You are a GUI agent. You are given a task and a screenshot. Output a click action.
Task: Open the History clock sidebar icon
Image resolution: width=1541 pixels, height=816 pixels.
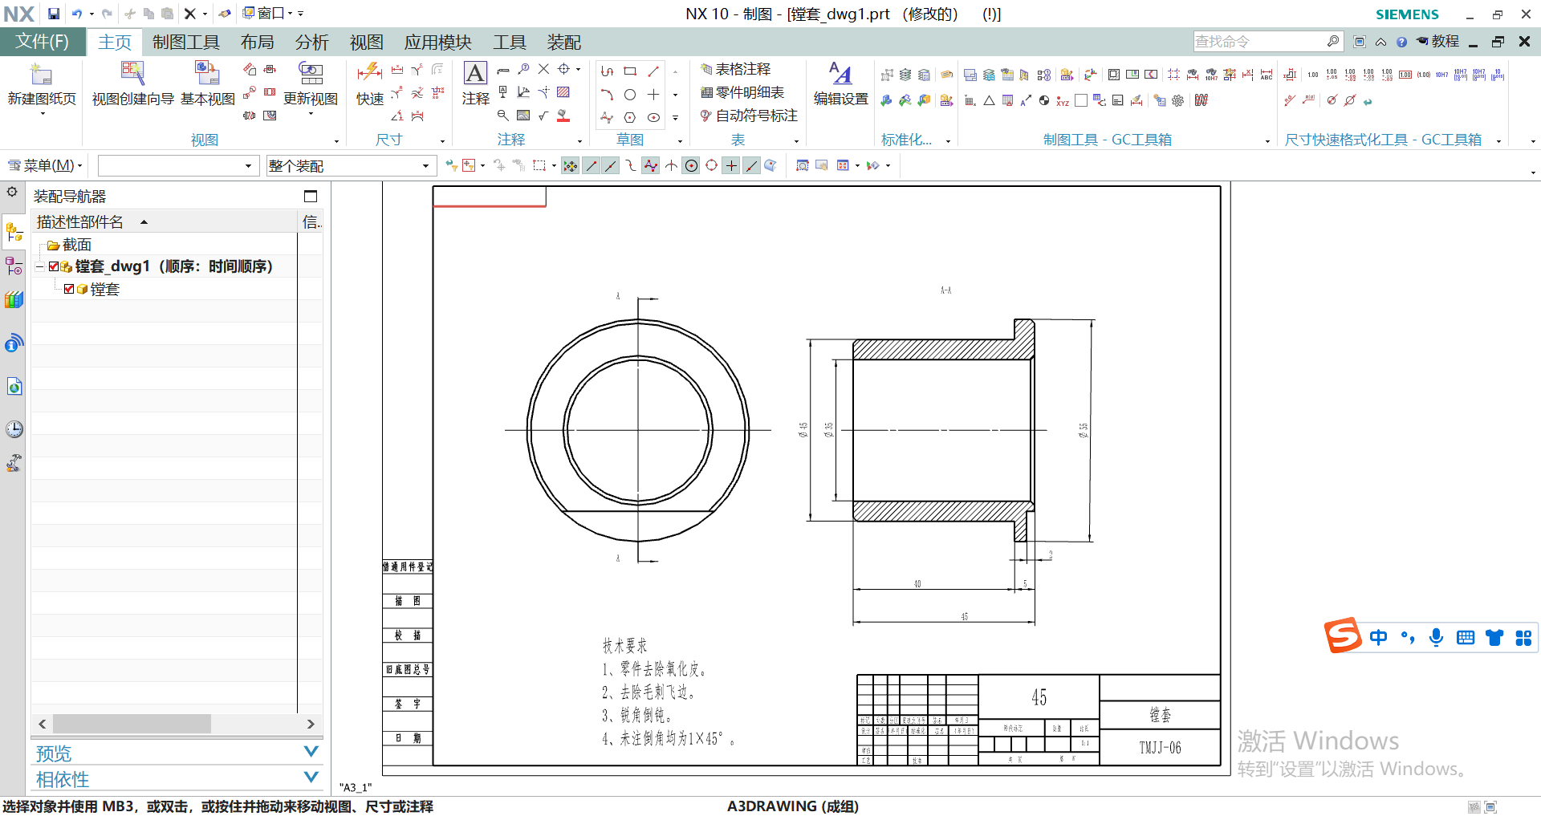coord(14,429)
